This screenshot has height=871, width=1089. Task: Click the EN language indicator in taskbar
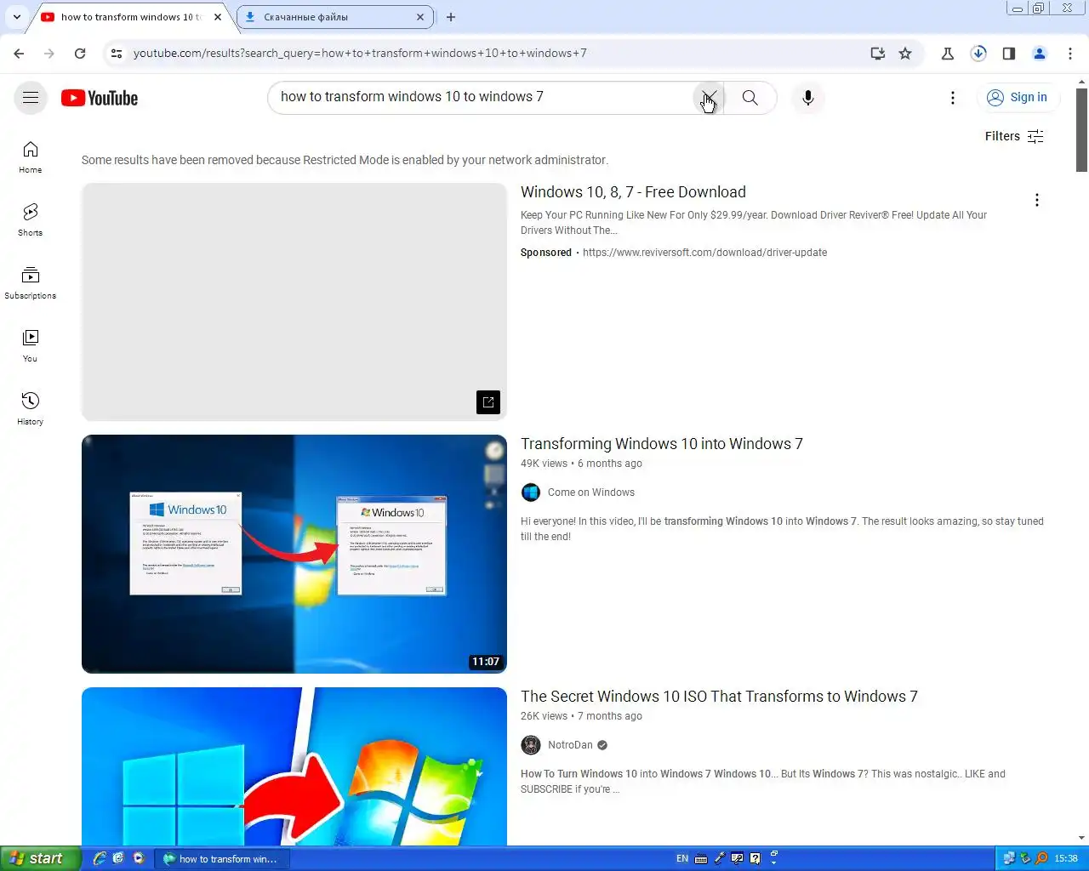click(682, 859)
